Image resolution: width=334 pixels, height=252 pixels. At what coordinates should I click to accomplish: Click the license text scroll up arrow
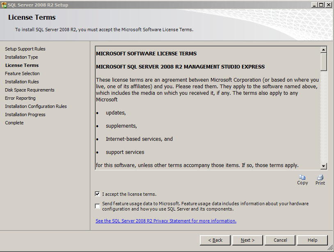(x=324, y=50)
